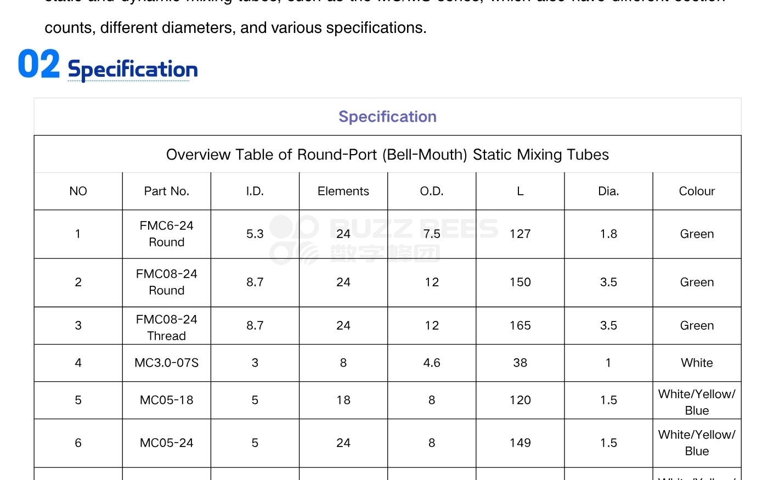Screen dimensions: 768x480
Task: Select the 1.8 Dia. value cell
Action: pos(608,234)
